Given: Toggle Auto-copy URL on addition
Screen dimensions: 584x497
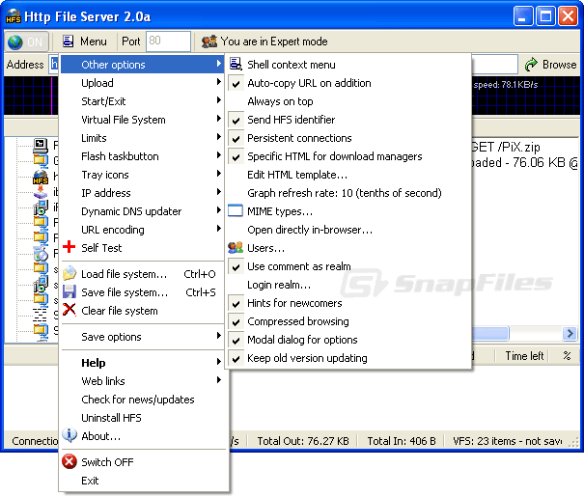Looking at the screenshot, I should [x=348, y=83].
